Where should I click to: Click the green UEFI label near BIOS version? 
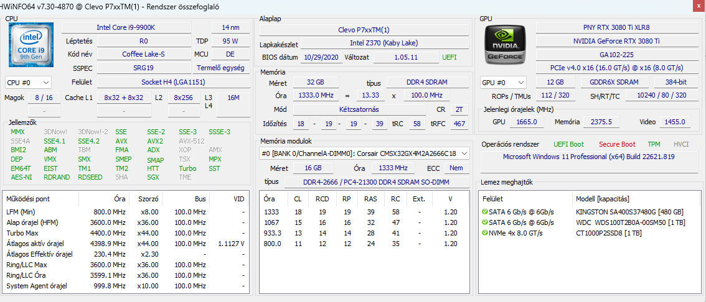(449, 58)
